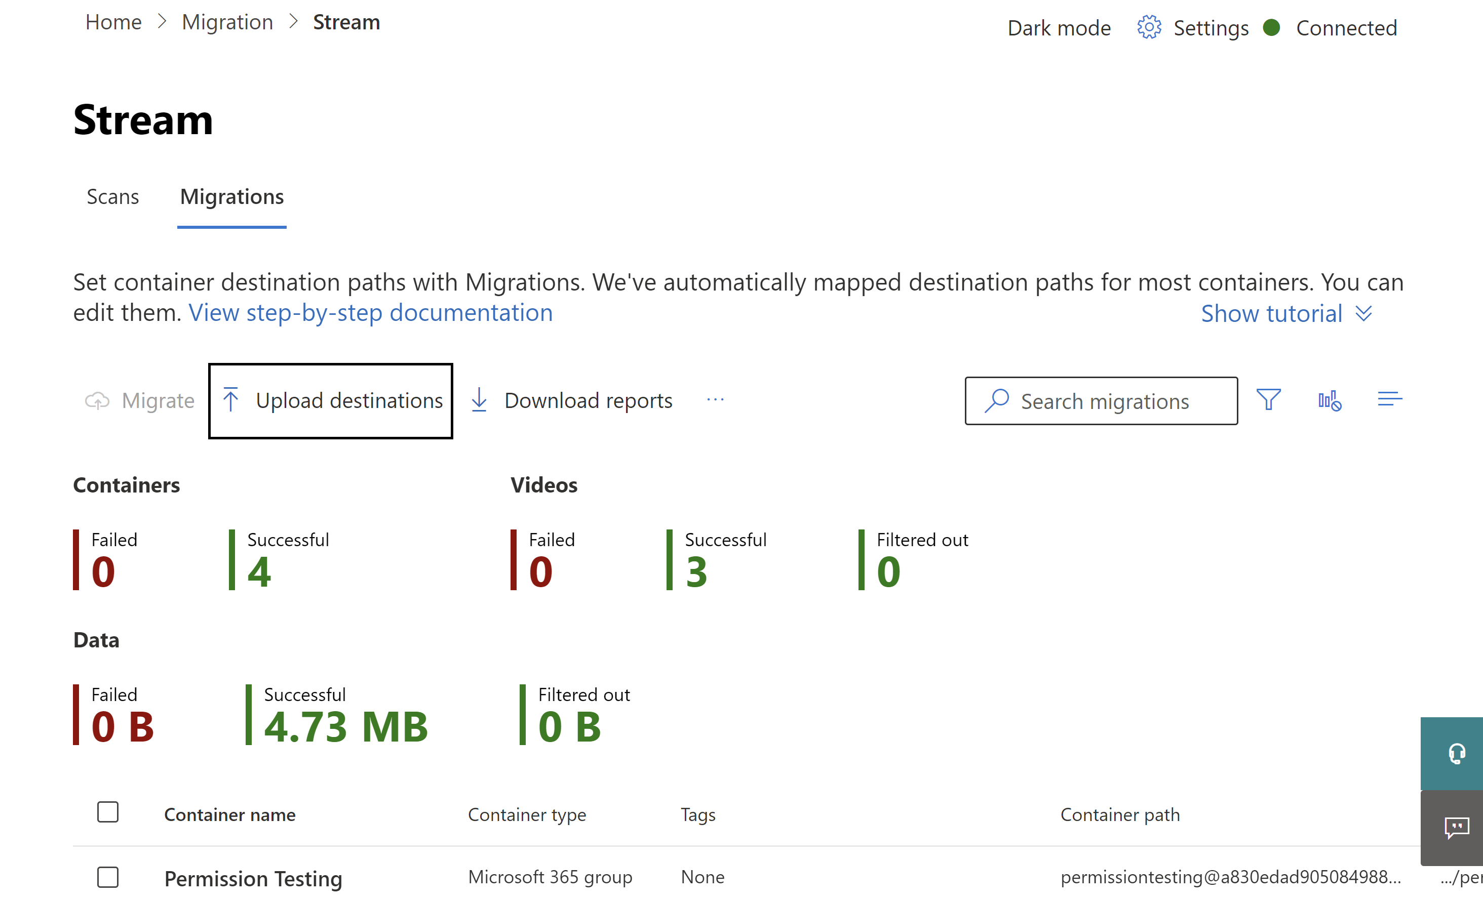Click the column chart grouping icon

point(1331,400)
